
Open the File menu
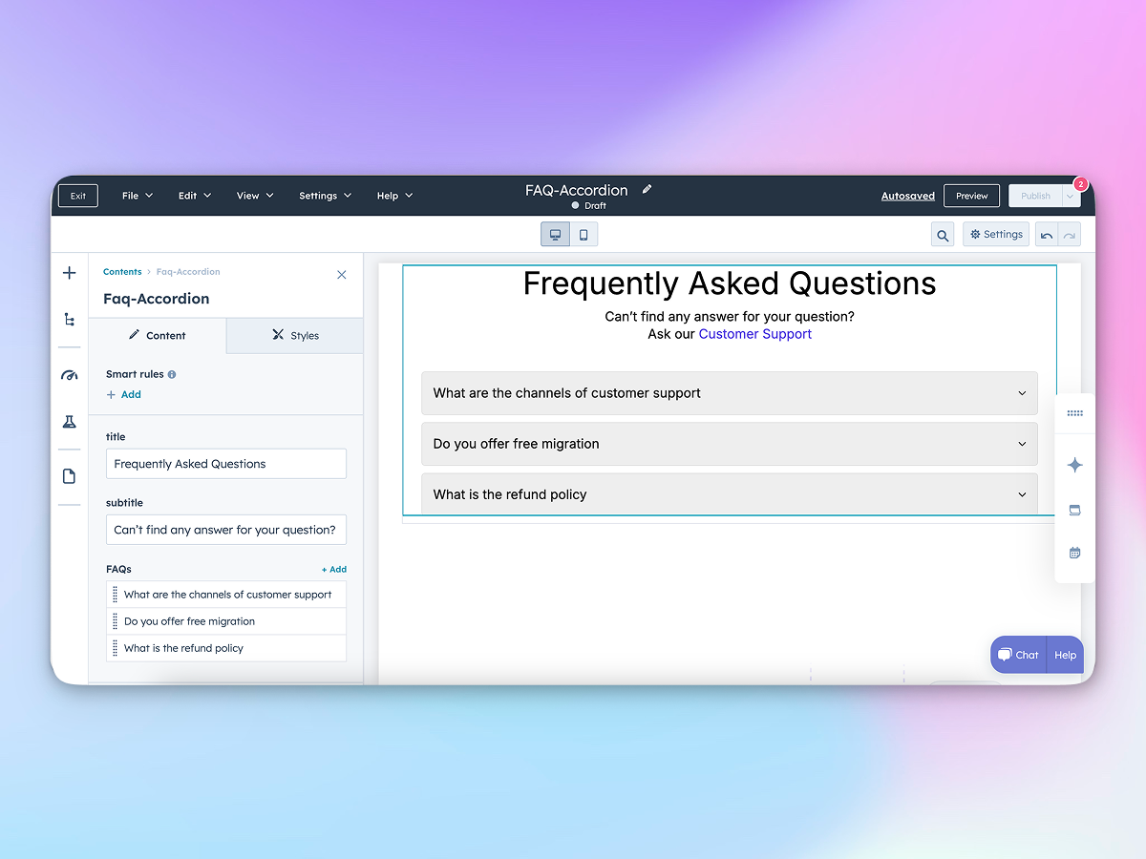(x=137, y=195)
